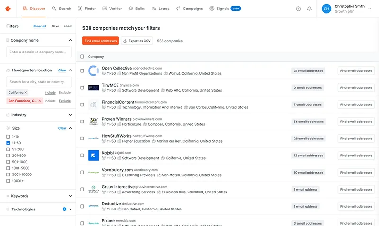Screen dimensions: 379x226
Task: Collapse the Headquarters location filter
Action: coord(70,70)
